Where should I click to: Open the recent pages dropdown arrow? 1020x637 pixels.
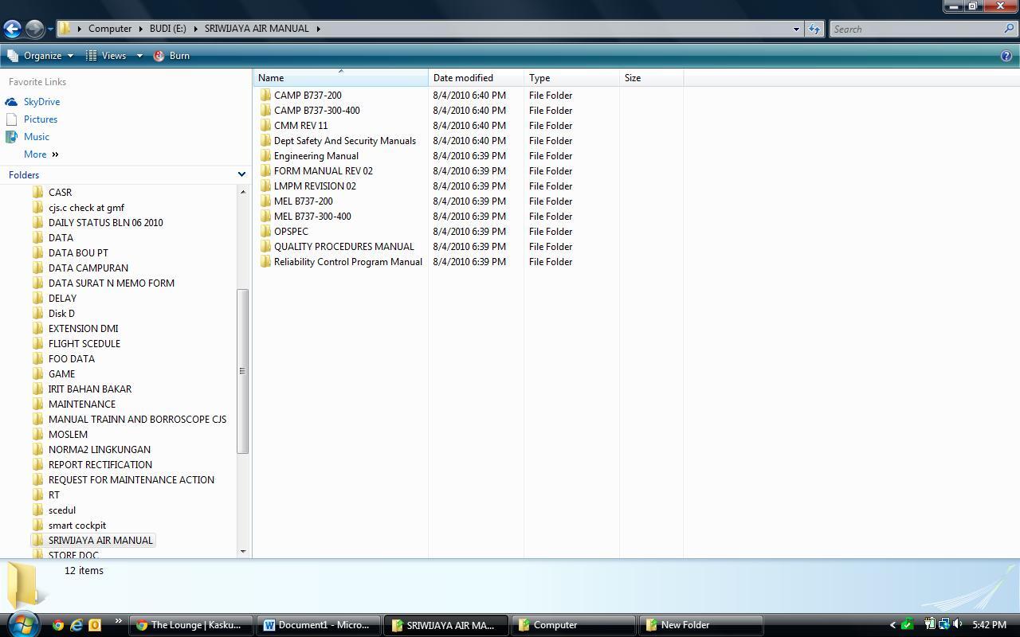[50, 29]
